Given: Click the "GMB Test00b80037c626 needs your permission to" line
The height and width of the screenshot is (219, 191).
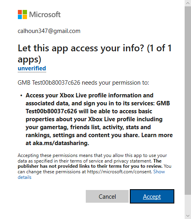Looking at the screenshot, I should tap(83, 83).
